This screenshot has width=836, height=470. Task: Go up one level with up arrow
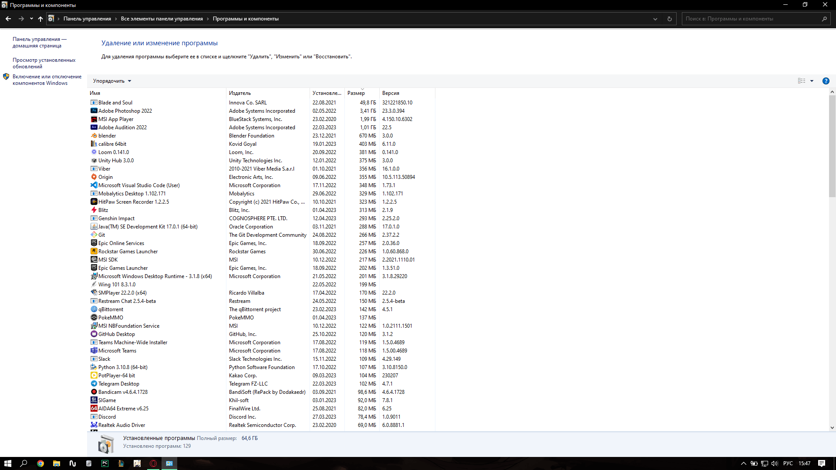point(40,19)
